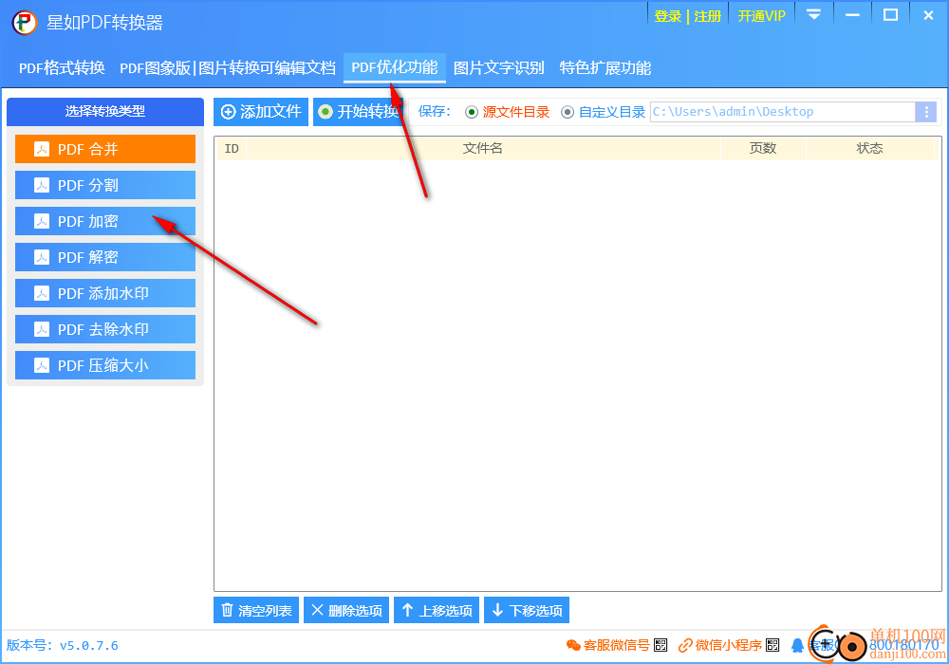This screenshot has height=664, width=949.
Task: Close the 星如PDF转换器 window
Action: [x=928, y=15]
